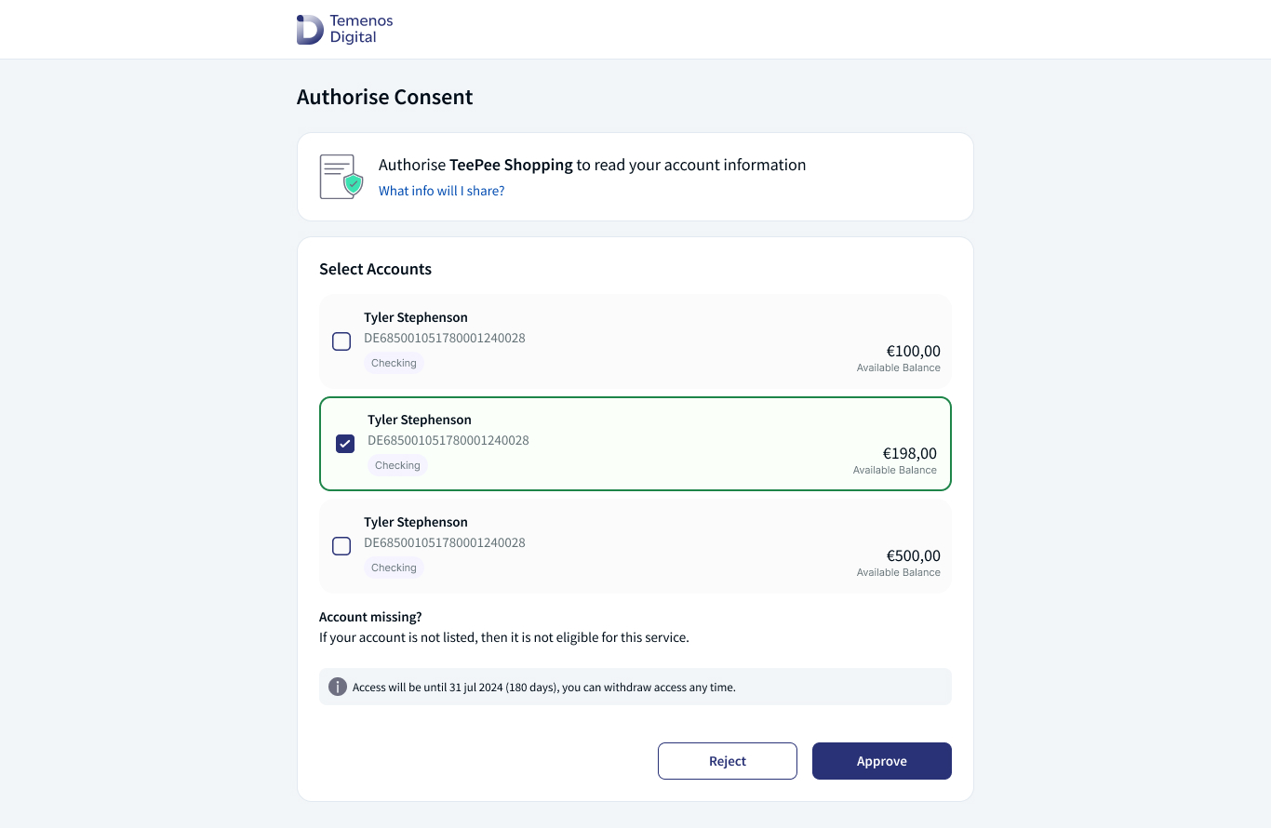Image resolution: width=1271 pixels, height=828 pixels.
Task: Uncheck the selected €198,00 account checkbox
Action: [x=345, y=444]
